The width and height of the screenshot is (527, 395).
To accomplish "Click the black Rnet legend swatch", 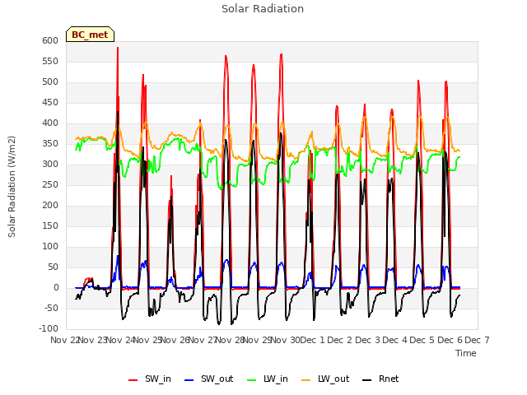I will (x=367, y=380).
